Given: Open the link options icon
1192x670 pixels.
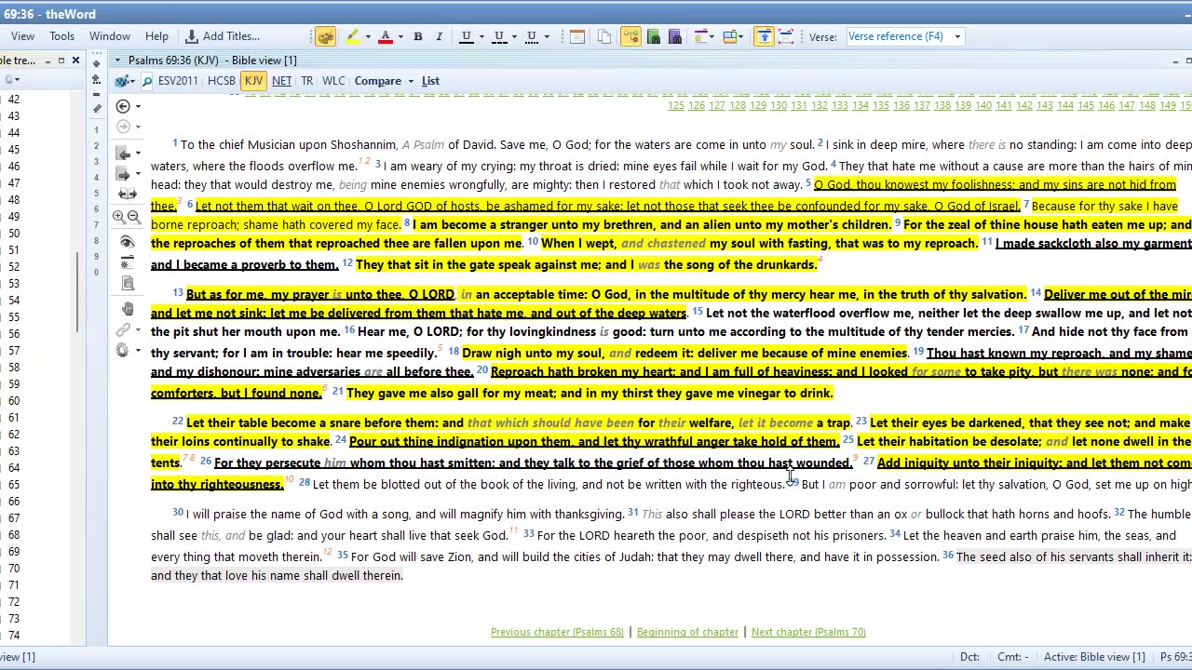Looking at the screenshot, I should pyautogui.click(x=123, y=329).
